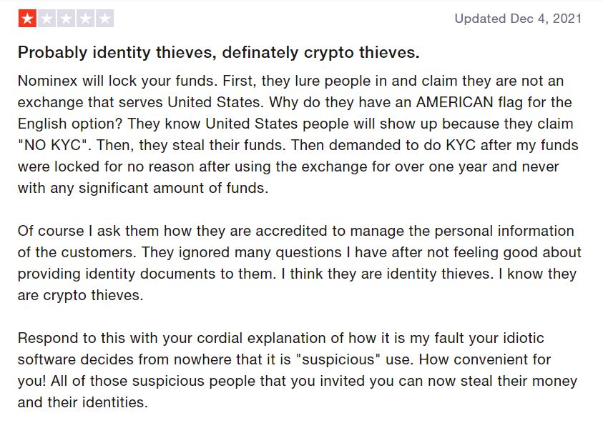
Task: Click the ending text 'and their identities.'
Action: [x=83, y=402]
